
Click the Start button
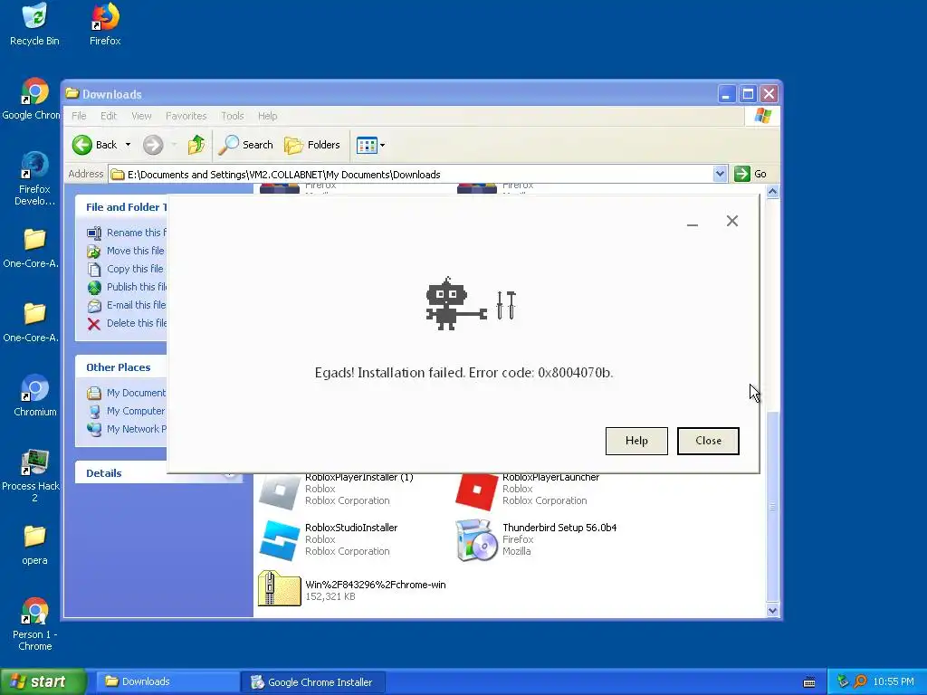pos(43,681)
